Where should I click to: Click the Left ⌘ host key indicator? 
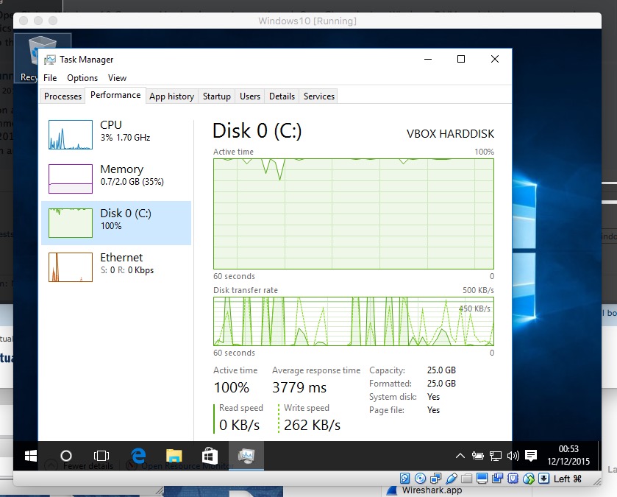(x=568, y=479)
